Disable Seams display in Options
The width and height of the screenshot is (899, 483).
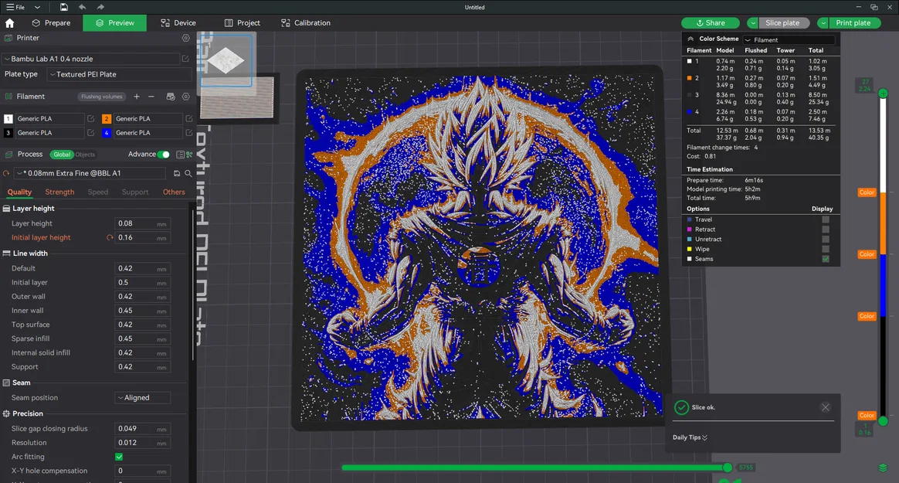(x=826, y=258)
